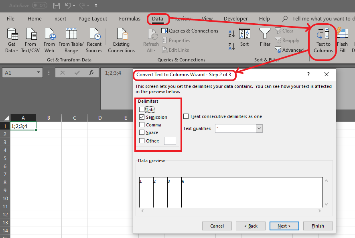Expand the Name Box dropdown arrow
The width and height of the screenshot is (355, 238).
pos(39,73)
